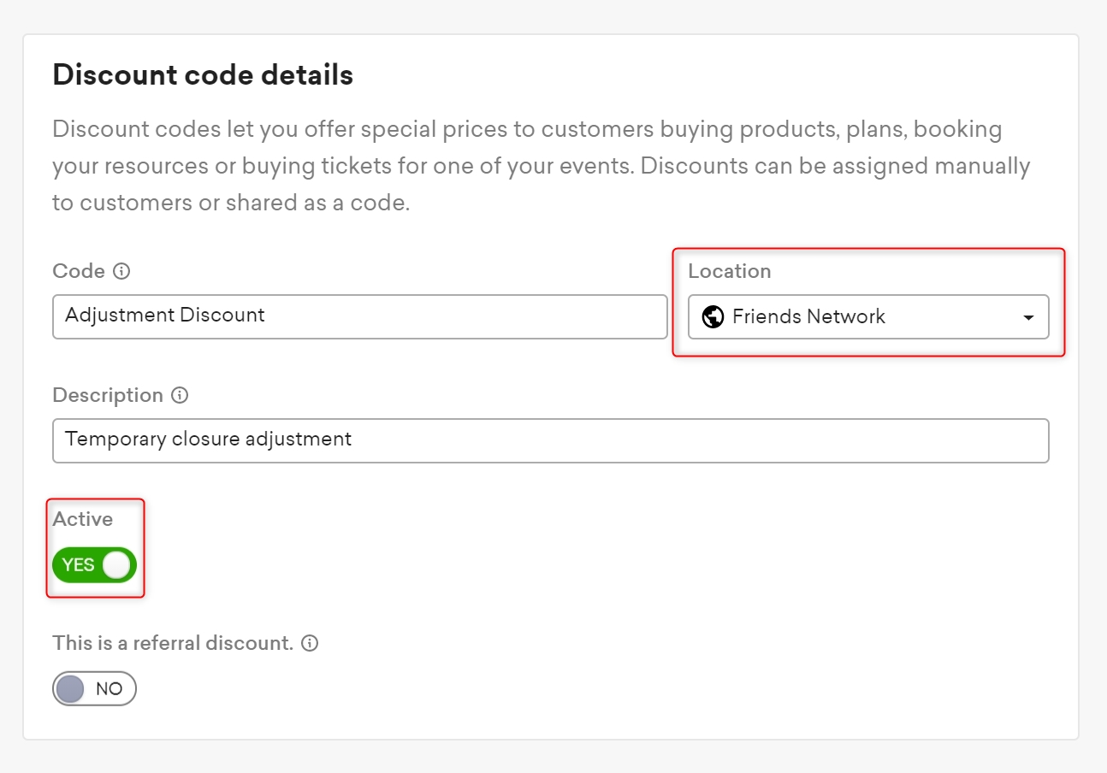The image size is (1107, 773).
Task: Select the globe symbol beside Friends Network
Action: click(711, 316)
